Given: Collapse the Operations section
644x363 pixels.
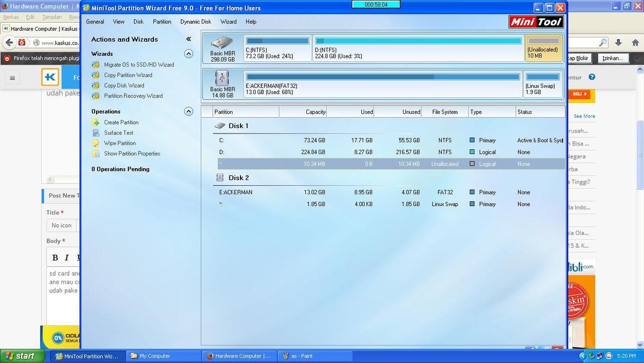Looking at the screenshot, I should (189, 111).
